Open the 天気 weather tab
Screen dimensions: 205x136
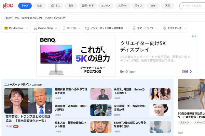tap(167, 6)
